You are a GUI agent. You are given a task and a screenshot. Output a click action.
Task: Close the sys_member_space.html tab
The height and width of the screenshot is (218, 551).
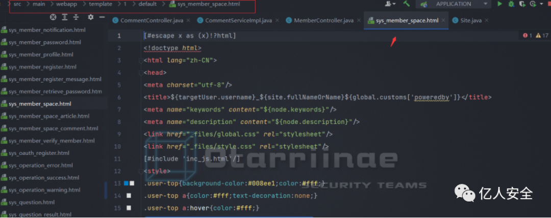pyautogui.click(x=443, y=20)
